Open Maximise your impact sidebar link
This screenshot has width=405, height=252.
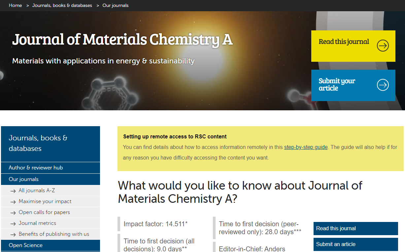point(45,201)
